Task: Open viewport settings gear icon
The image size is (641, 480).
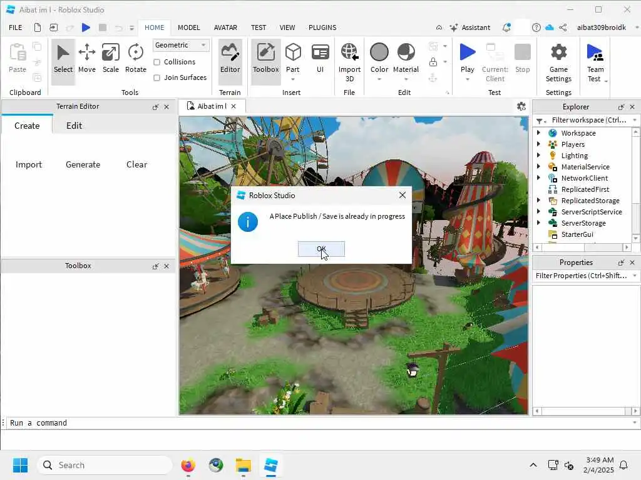Action: point(521,106)
